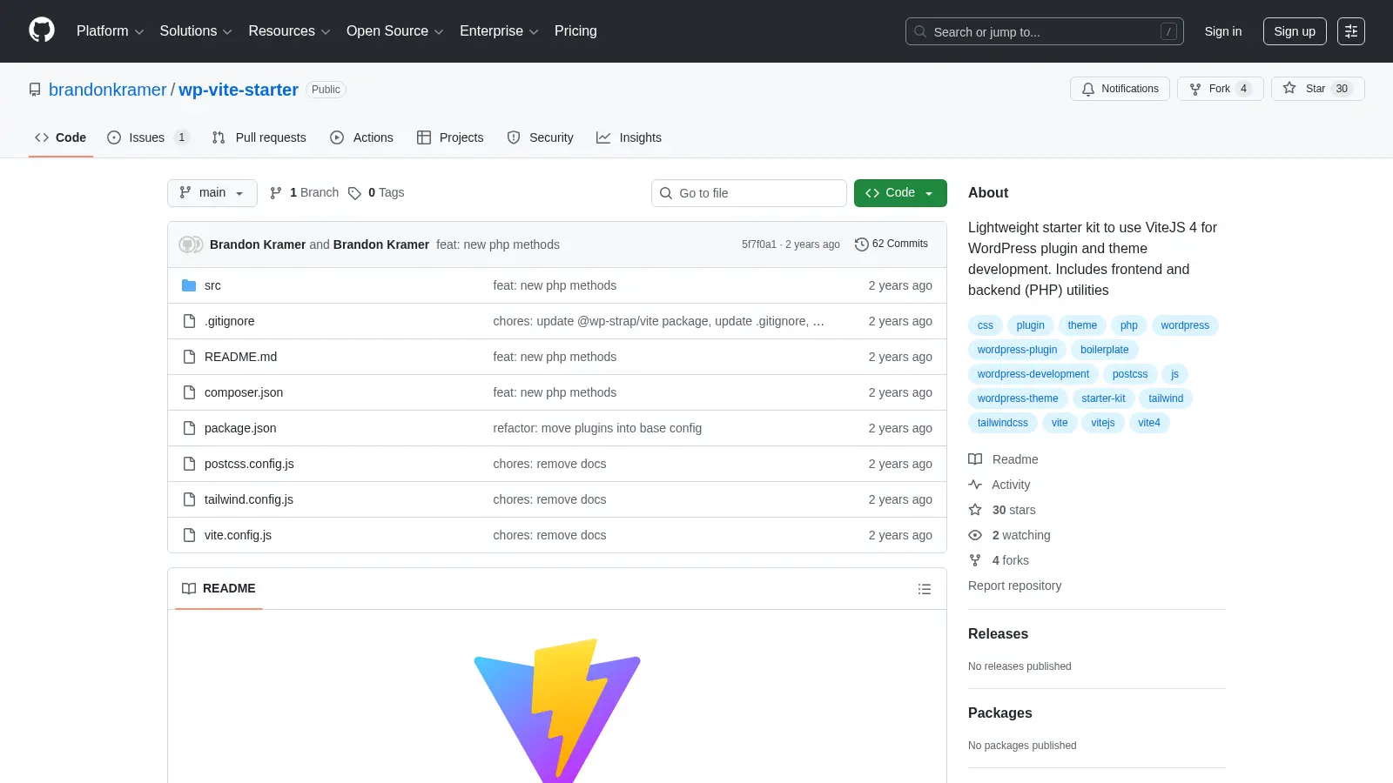Switch to the Projects tab

pyautogui.click(x=450, y=137)
